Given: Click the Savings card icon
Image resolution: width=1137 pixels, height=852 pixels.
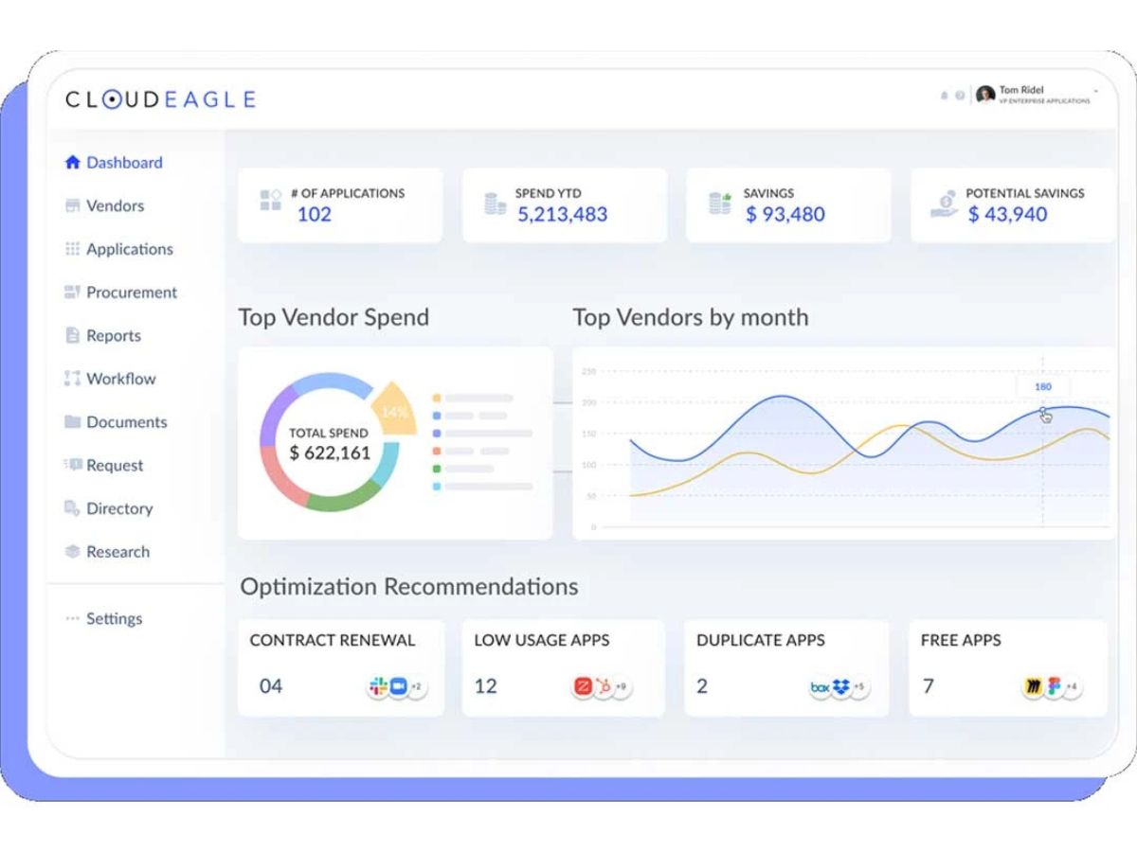Looking at the screenshot, I should (x=720, y=204).
